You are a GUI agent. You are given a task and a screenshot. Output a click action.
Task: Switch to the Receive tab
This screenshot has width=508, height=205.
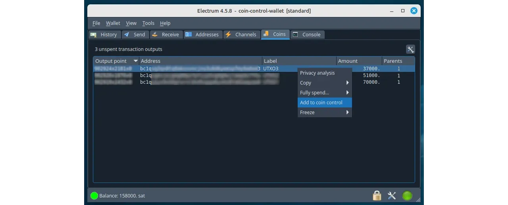[x=166, y=34]
